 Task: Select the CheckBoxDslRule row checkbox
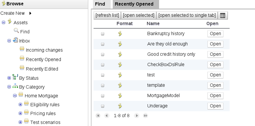103,65
